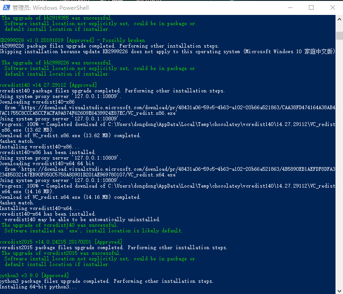Click 'Installing vcredist140-x86...' line
Viewport: 343px width, 294px height.
point(40,147)
